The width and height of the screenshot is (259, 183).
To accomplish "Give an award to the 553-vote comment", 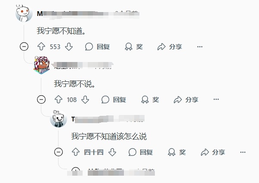I will click(x=134, y=47).
